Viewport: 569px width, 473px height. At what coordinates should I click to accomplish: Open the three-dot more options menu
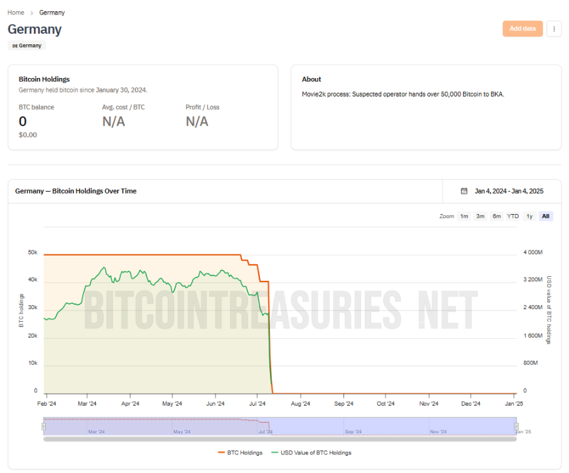(554, 28)
